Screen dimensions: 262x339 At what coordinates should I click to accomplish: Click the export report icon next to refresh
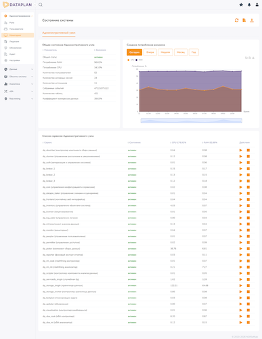244,20
